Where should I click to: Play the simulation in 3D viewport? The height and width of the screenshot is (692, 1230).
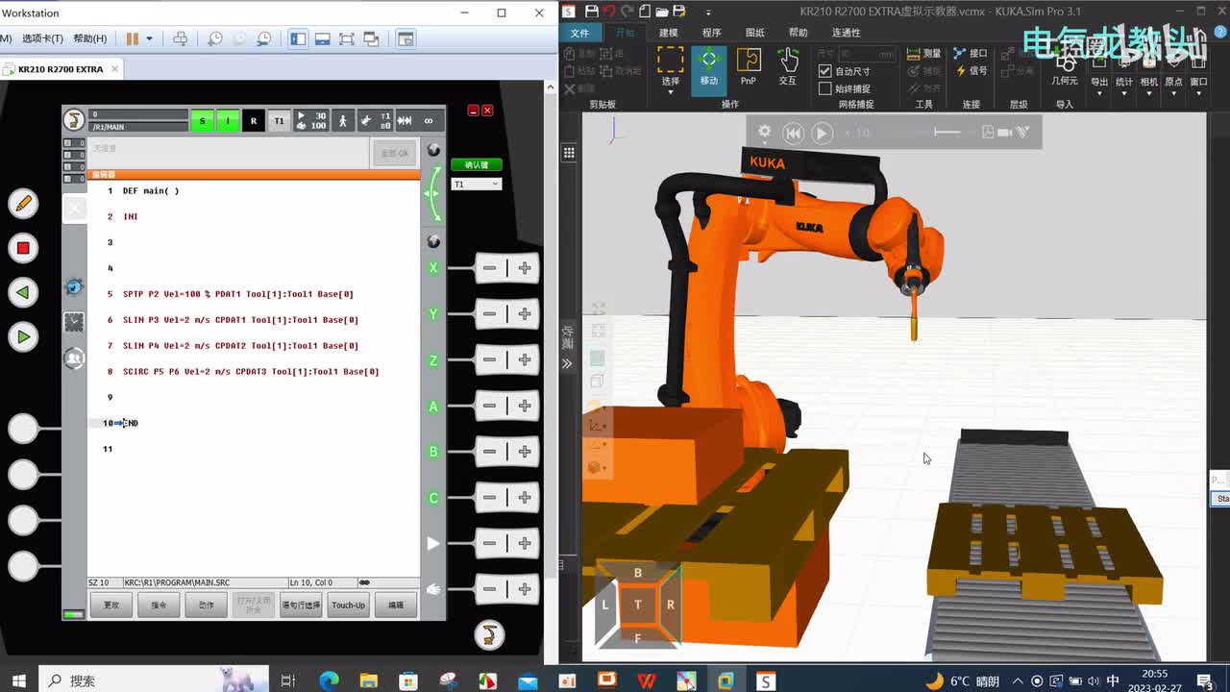pyautogui.click(x=822, y=134)
